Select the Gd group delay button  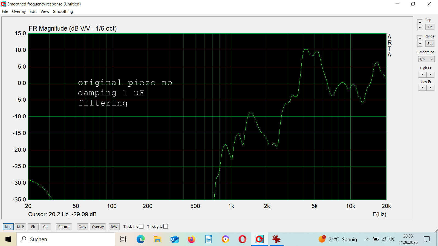[45, 227]
